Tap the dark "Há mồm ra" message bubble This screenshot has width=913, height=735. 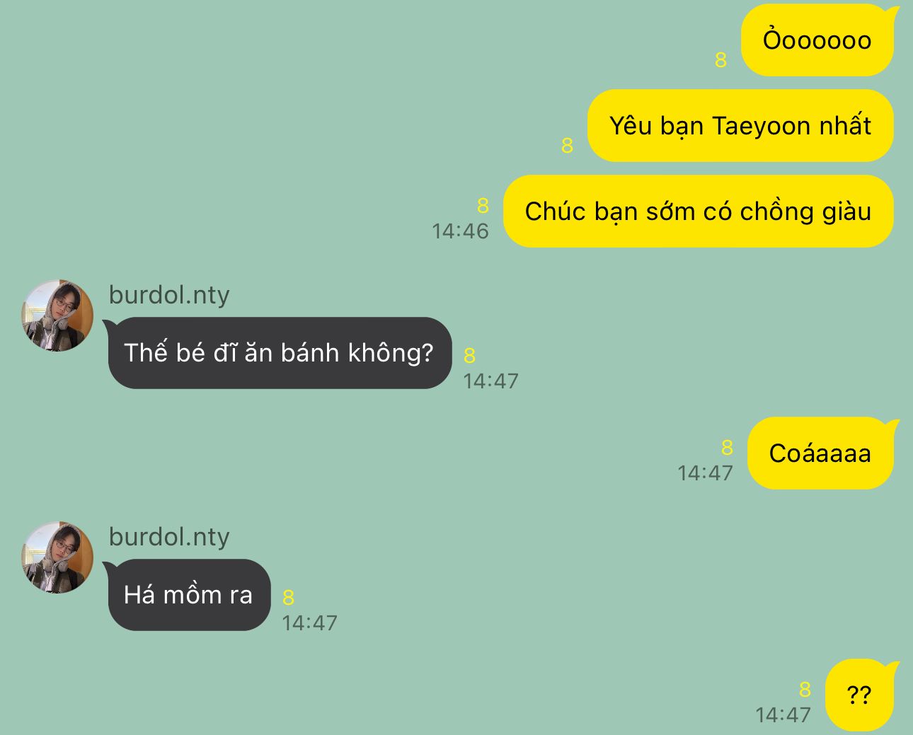click(x=188, y=595)
